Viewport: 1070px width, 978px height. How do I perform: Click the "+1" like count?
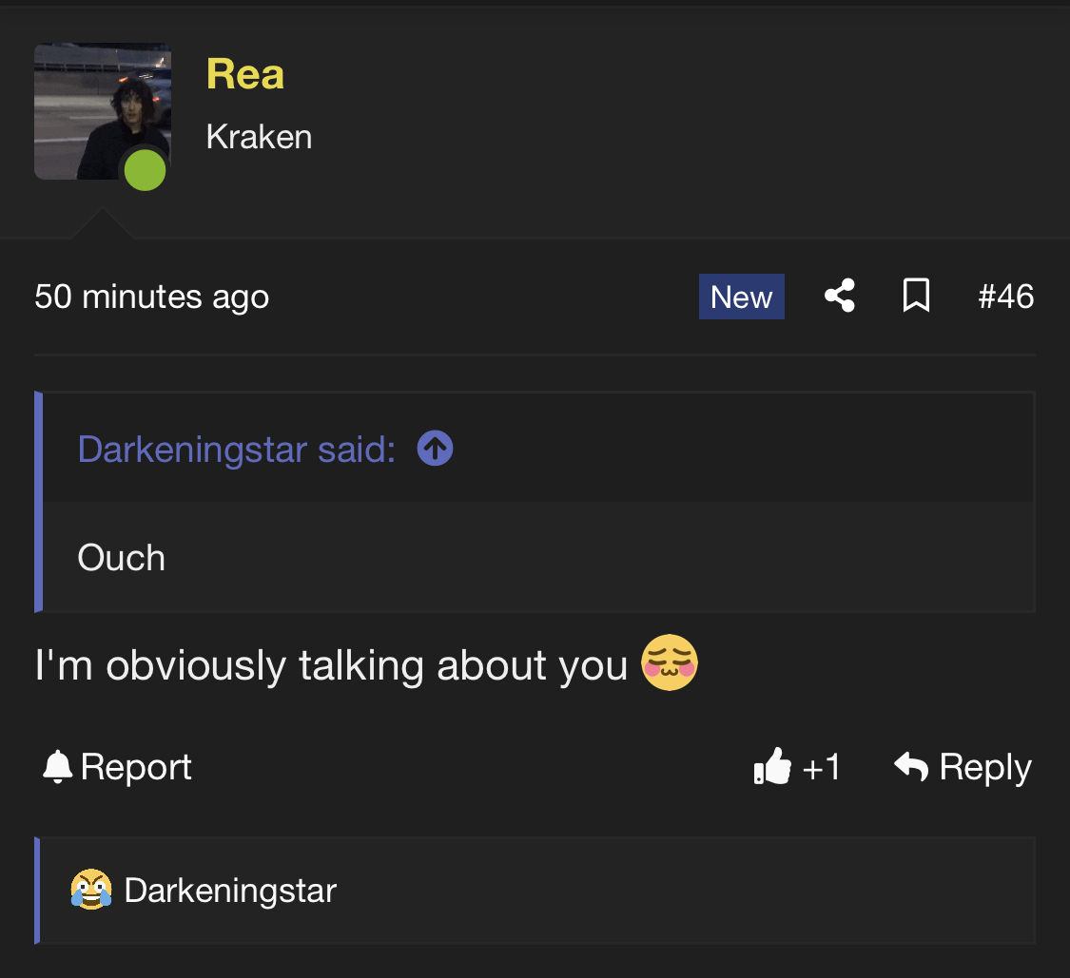[822, 767]
